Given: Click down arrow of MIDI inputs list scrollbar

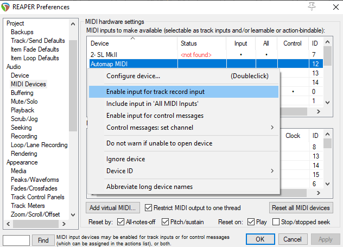Looking at the screenshot, I should pyautogui.click(x=327, y=102).
